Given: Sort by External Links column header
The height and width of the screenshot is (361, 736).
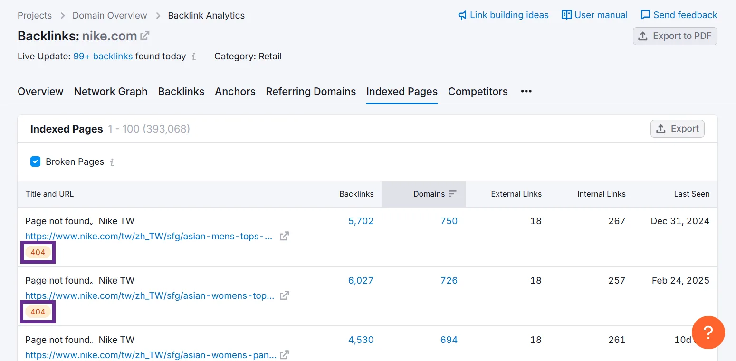Looking at the screenshot, I should tap(516, 194).
